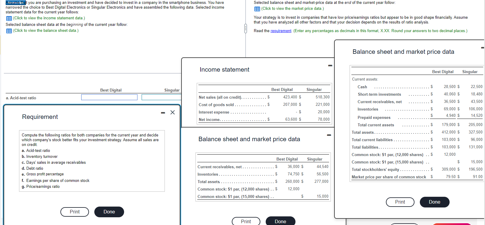This screenshot has height=225, width=485.
Task: Click 'b. Inventory turnover' in the Requirement list
Action: [x=40, y=157]
